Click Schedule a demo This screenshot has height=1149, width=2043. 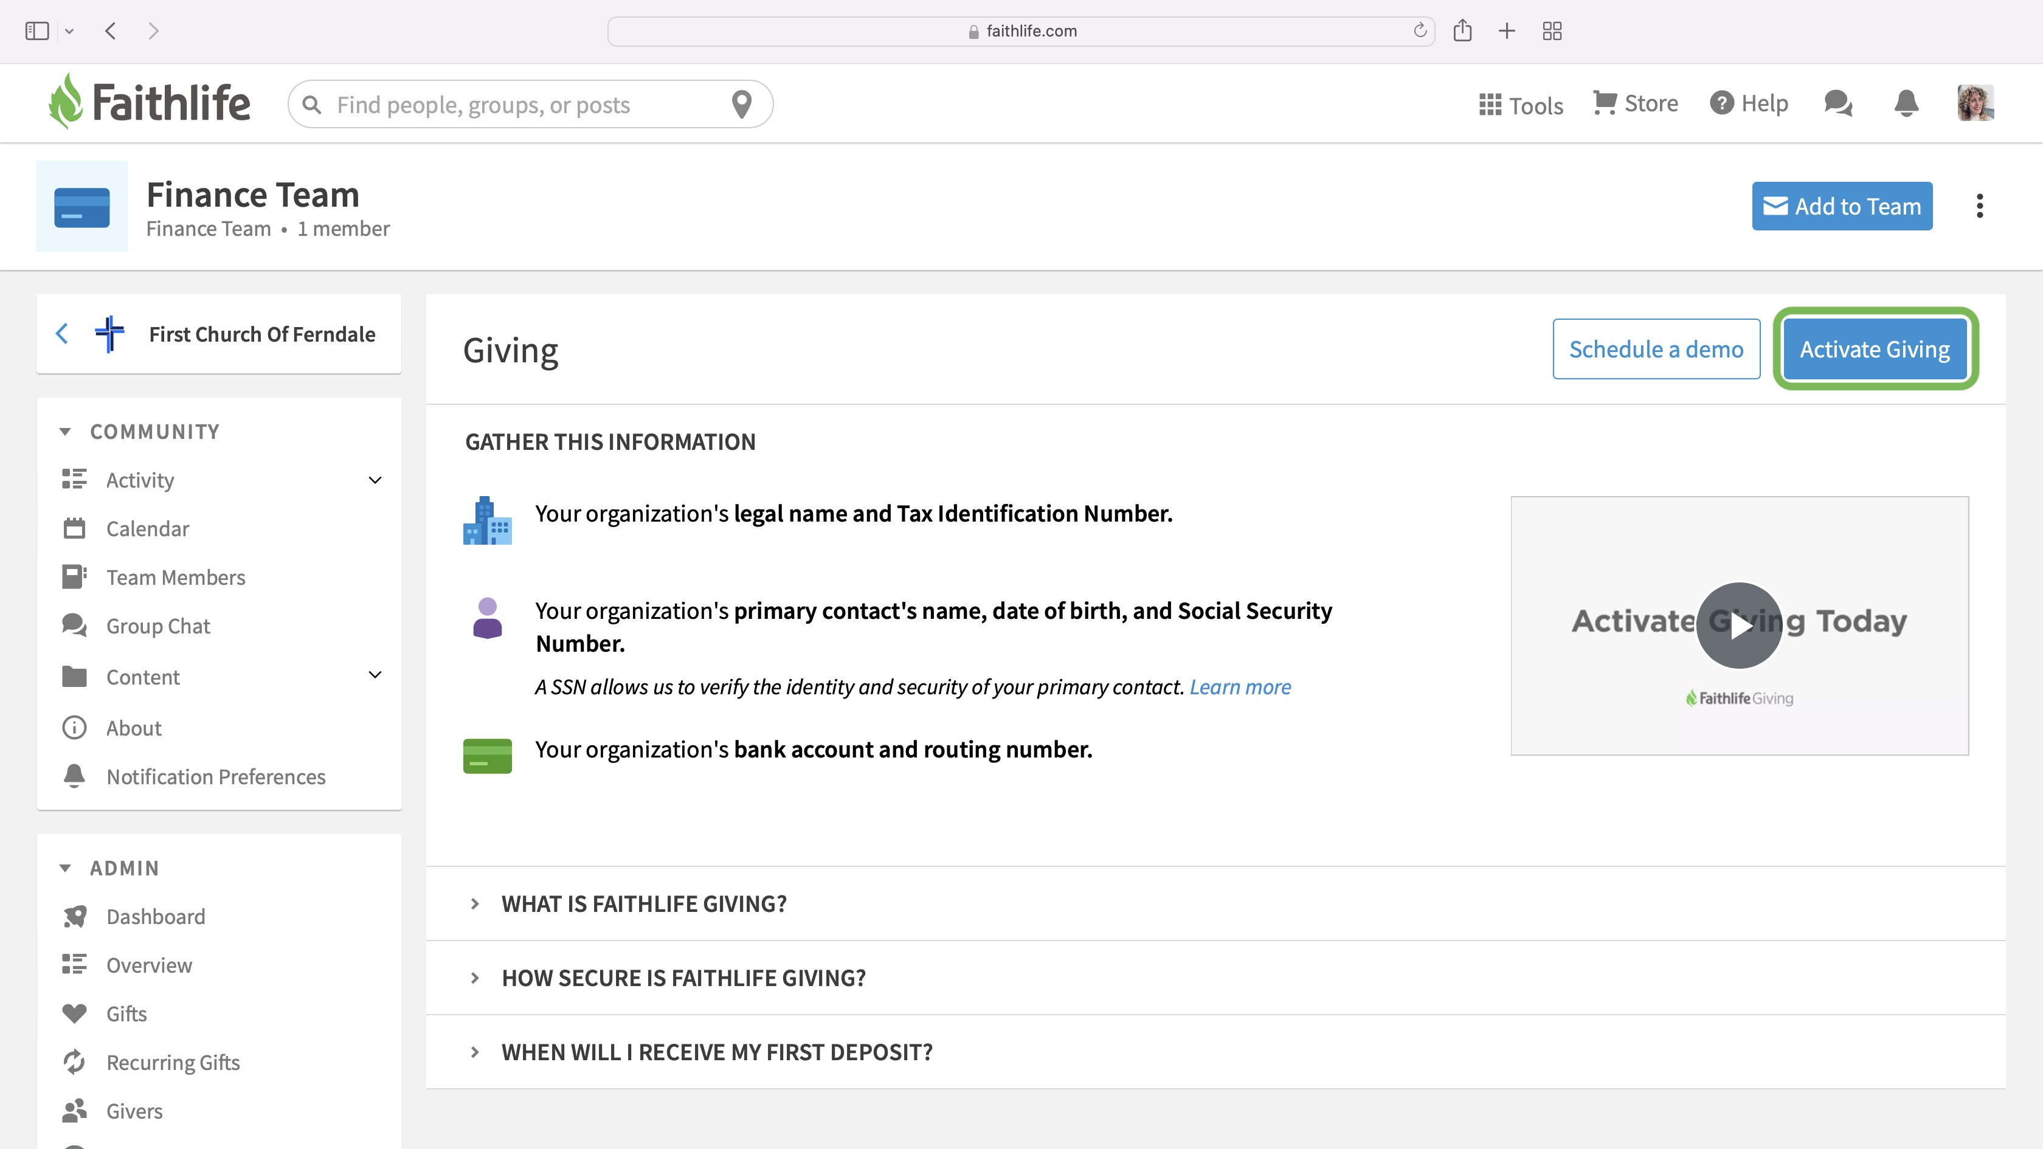tap(1656, 349)
